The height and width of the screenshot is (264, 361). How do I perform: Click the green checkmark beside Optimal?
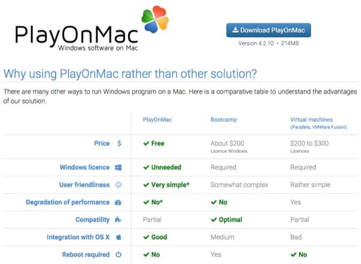pos(214,219)
